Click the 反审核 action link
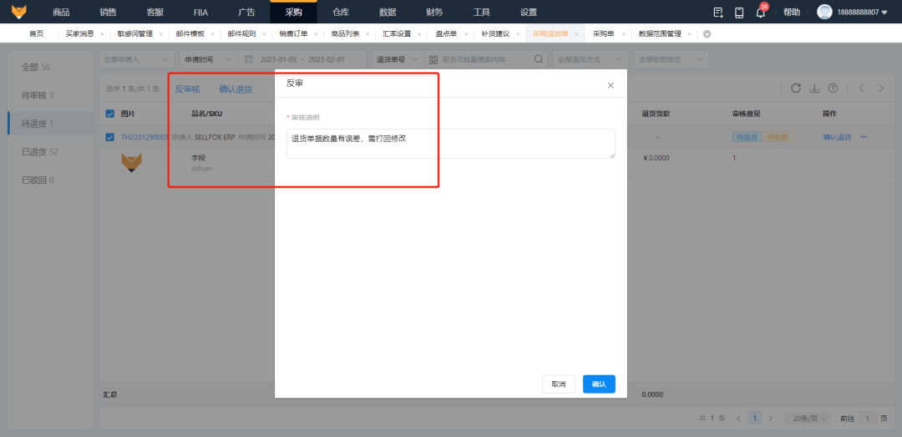902x437 pixels. (188, 89)
